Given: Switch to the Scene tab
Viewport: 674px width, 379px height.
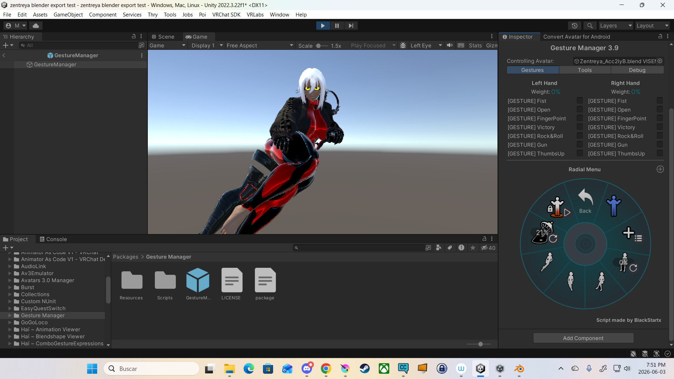Looking at the screenshot, I should tap(163, 37).
